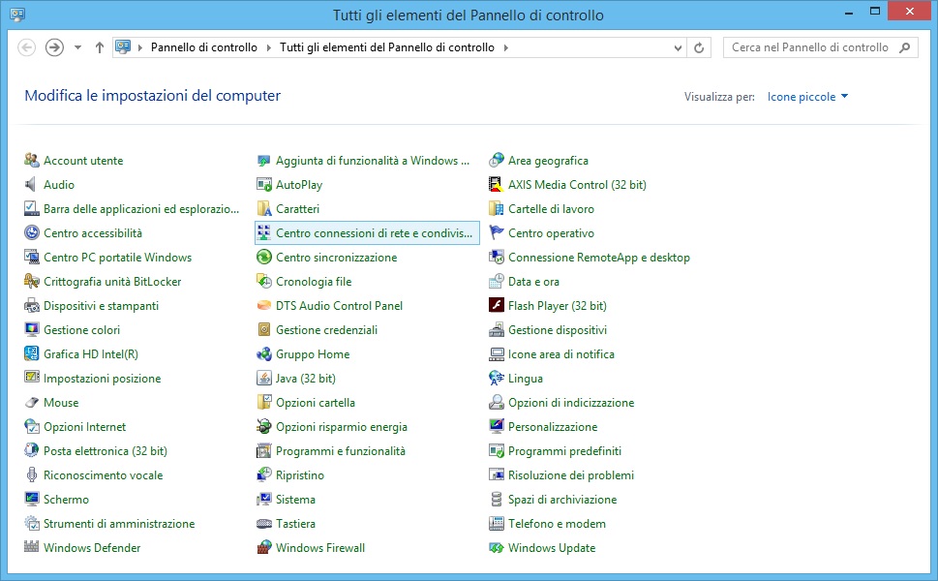Click the Mouse icon
The height and width of the screenshot is (581, 938).
click(x=31, y=403)
